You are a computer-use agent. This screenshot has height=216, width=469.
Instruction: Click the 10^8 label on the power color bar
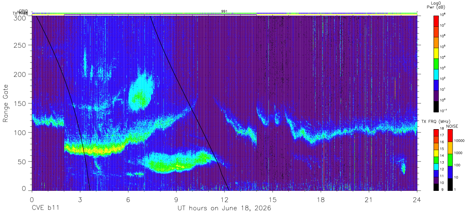[x=443, y=15]
